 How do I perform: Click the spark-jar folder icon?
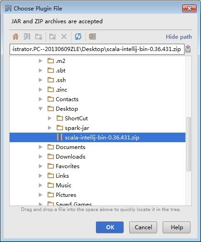(60, 128)
